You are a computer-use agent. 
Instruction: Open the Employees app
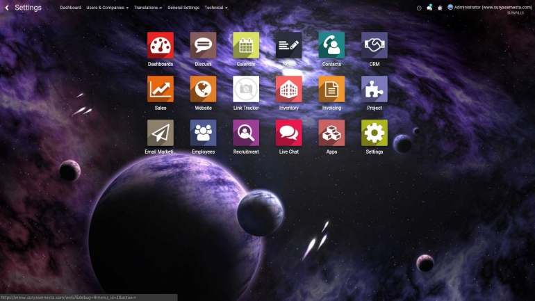pyautogui.click(x=203, y=133)
